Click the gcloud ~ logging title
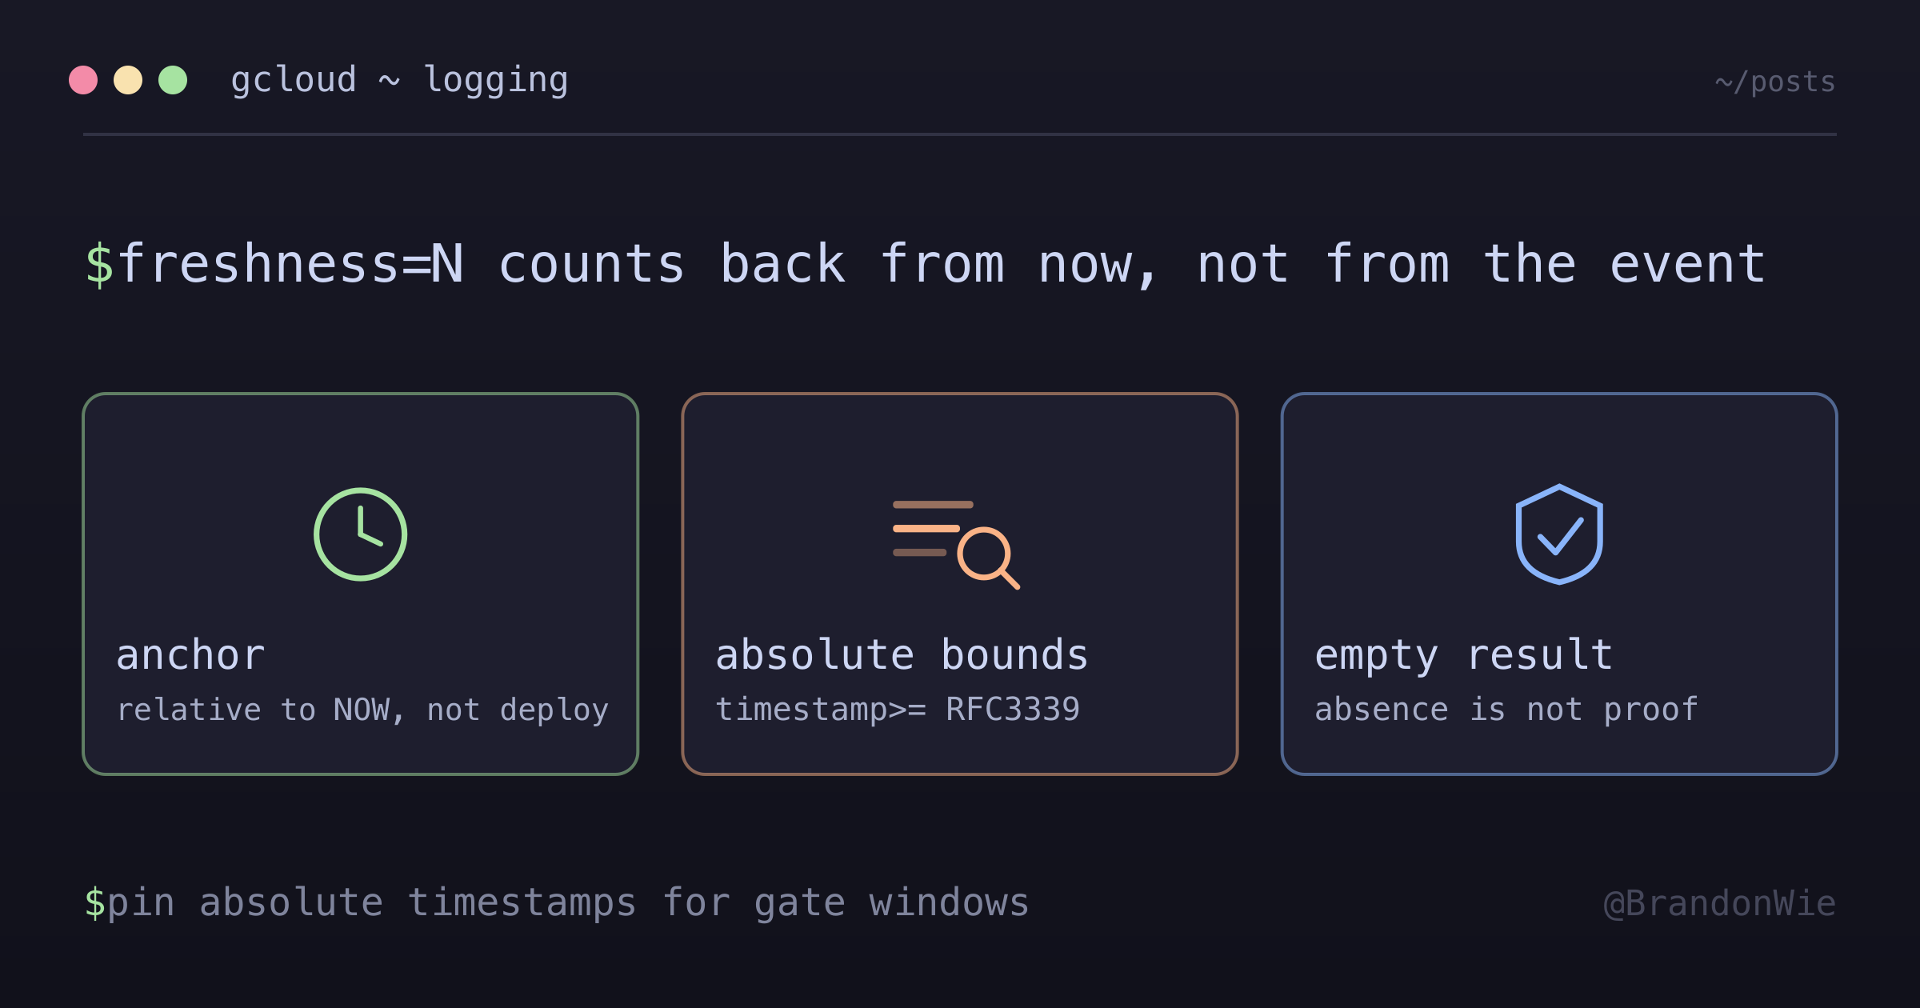The height and width of the screenshot is (1008, 1920). tap(399, 81)
